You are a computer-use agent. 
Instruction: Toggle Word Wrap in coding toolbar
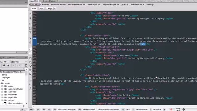pyautogui.click(x=30, y=52)
